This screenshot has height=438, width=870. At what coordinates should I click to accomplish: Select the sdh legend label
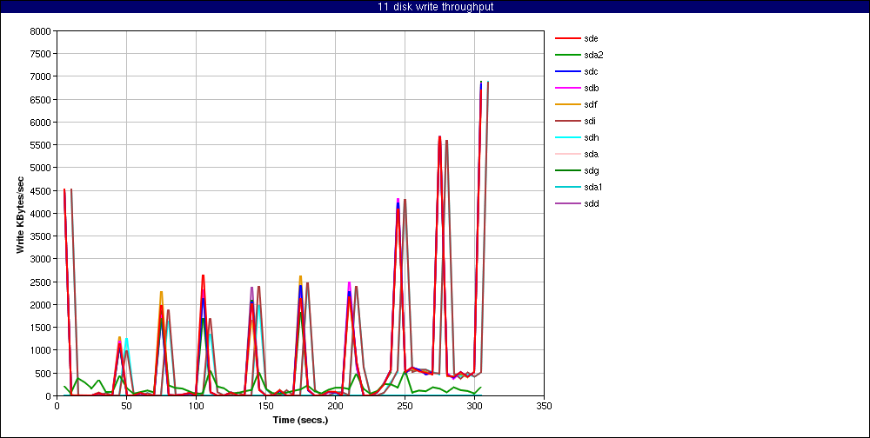click(x=592, y=137)
